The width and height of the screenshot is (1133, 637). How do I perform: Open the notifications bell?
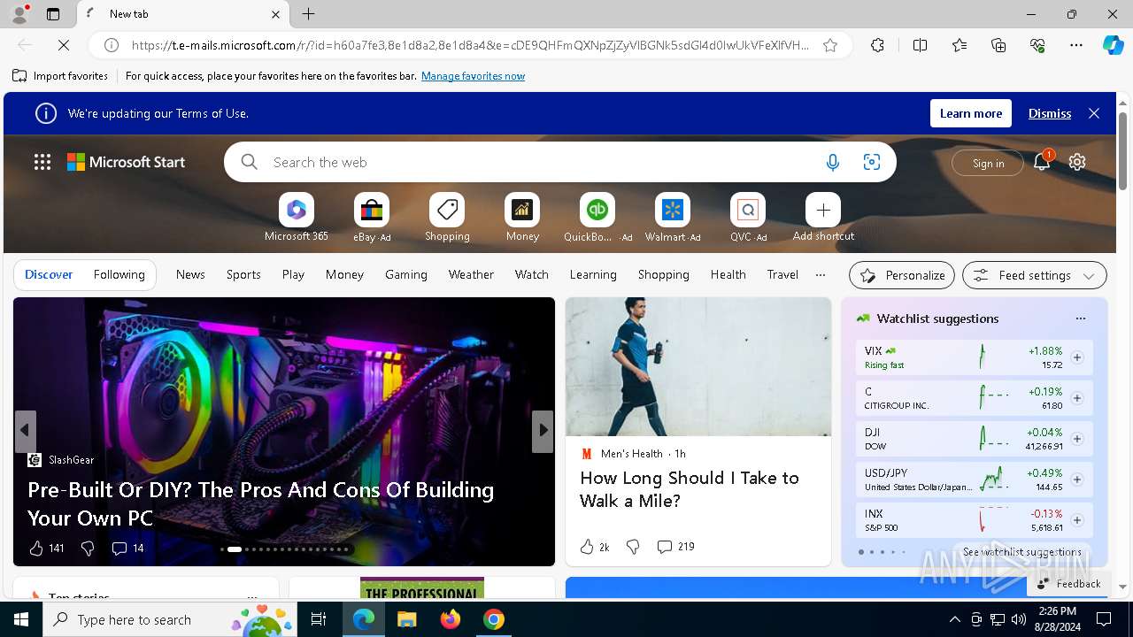point(1042,162)
